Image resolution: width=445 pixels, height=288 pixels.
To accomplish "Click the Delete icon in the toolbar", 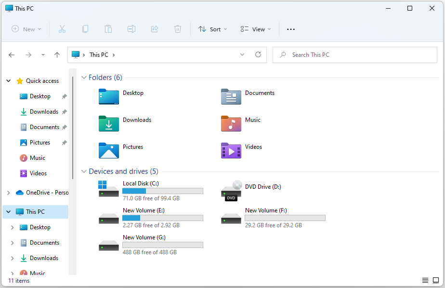I will pyautogui.click(x=178, y=29).
